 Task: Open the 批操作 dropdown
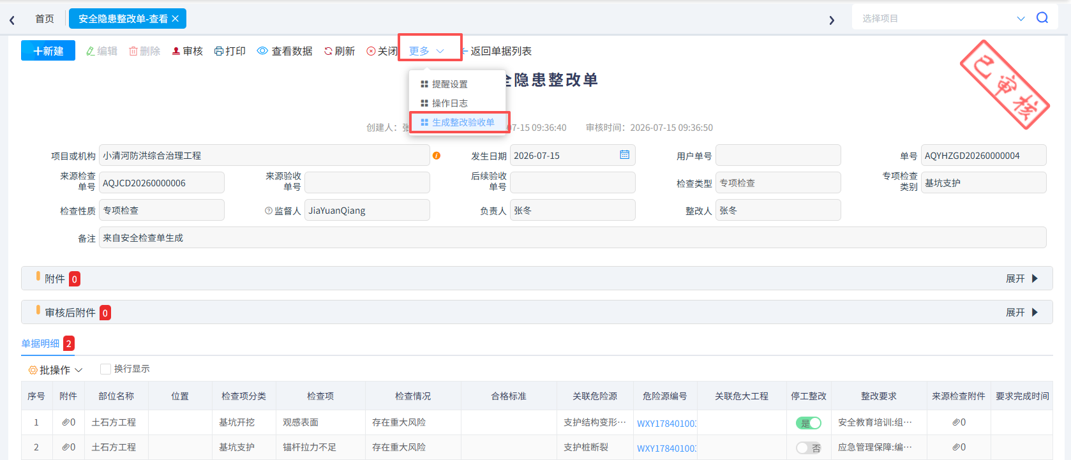[x=56, y=370]
